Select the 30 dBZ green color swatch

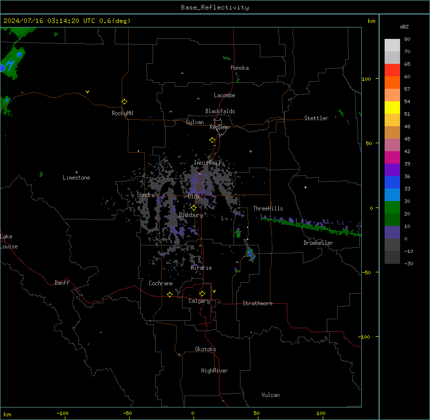(392, 208)
